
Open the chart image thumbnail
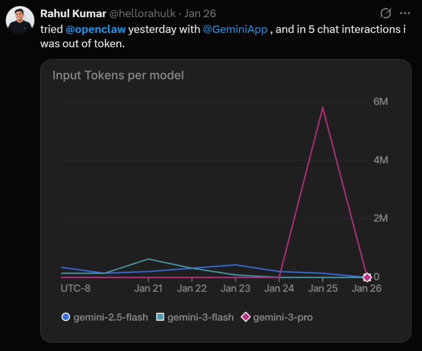click(226, 195)
